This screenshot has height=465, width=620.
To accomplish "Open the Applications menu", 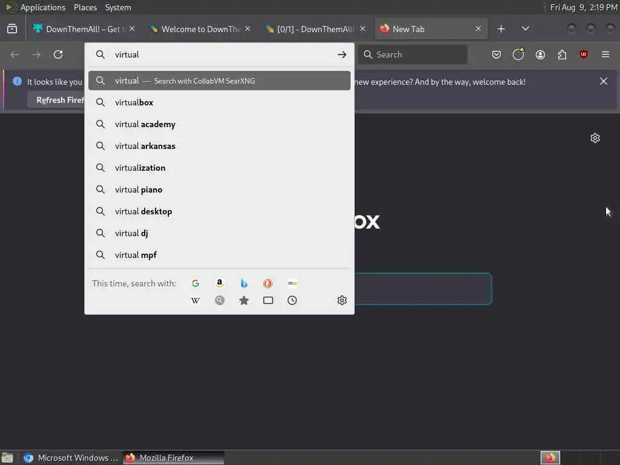I will (43, 7).
